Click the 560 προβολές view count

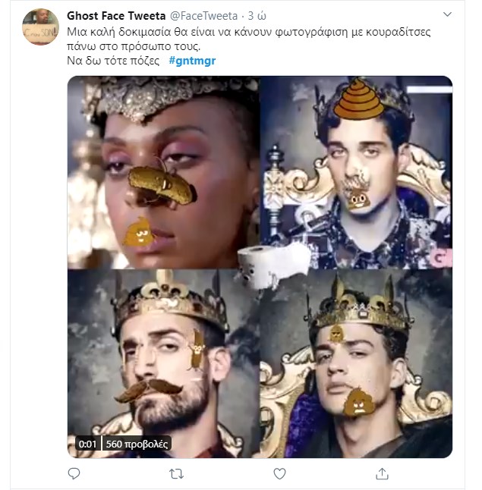point(137,444)
